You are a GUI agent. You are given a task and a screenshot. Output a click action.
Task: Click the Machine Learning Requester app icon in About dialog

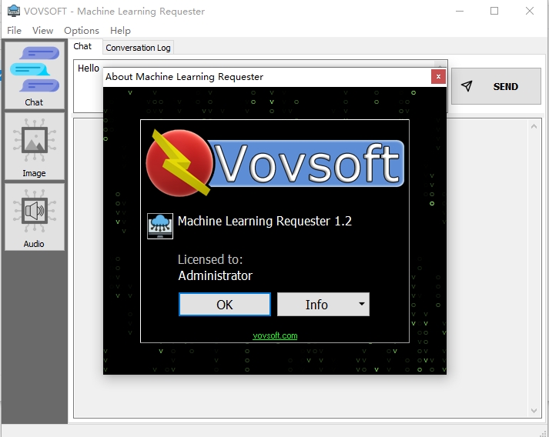(160, 226)
